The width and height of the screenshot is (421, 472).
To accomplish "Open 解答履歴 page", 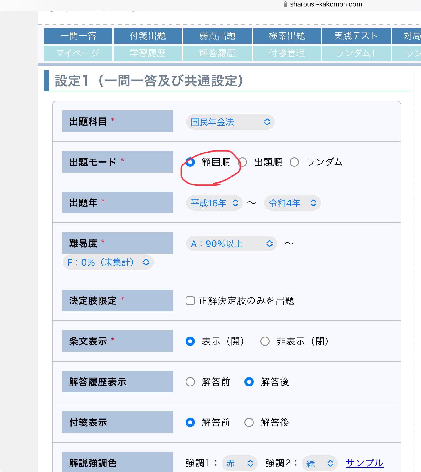I will (217, 53).
